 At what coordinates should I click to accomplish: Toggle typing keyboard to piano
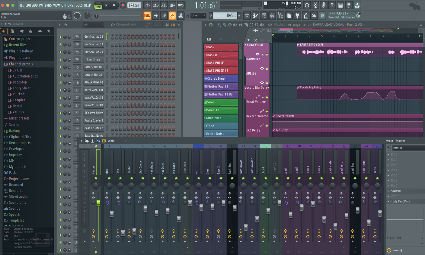point(147,15)
